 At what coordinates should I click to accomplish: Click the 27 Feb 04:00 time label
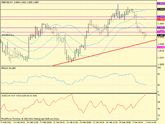98,122
